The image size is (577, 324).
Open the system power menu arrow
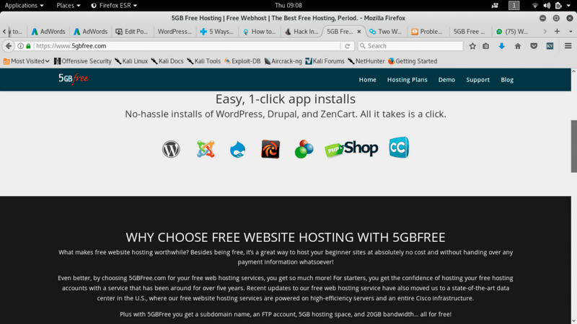tap(568, 6)
